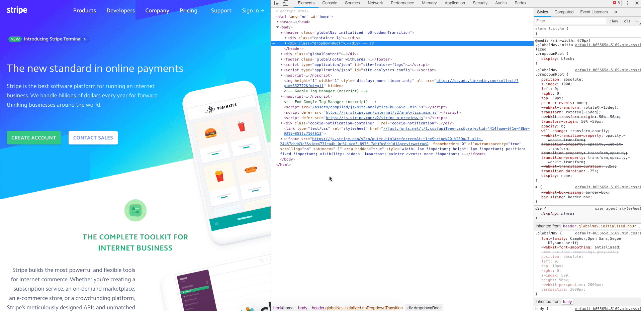Open the Security tab
The image size is (641, 311).
coord(480,3)
